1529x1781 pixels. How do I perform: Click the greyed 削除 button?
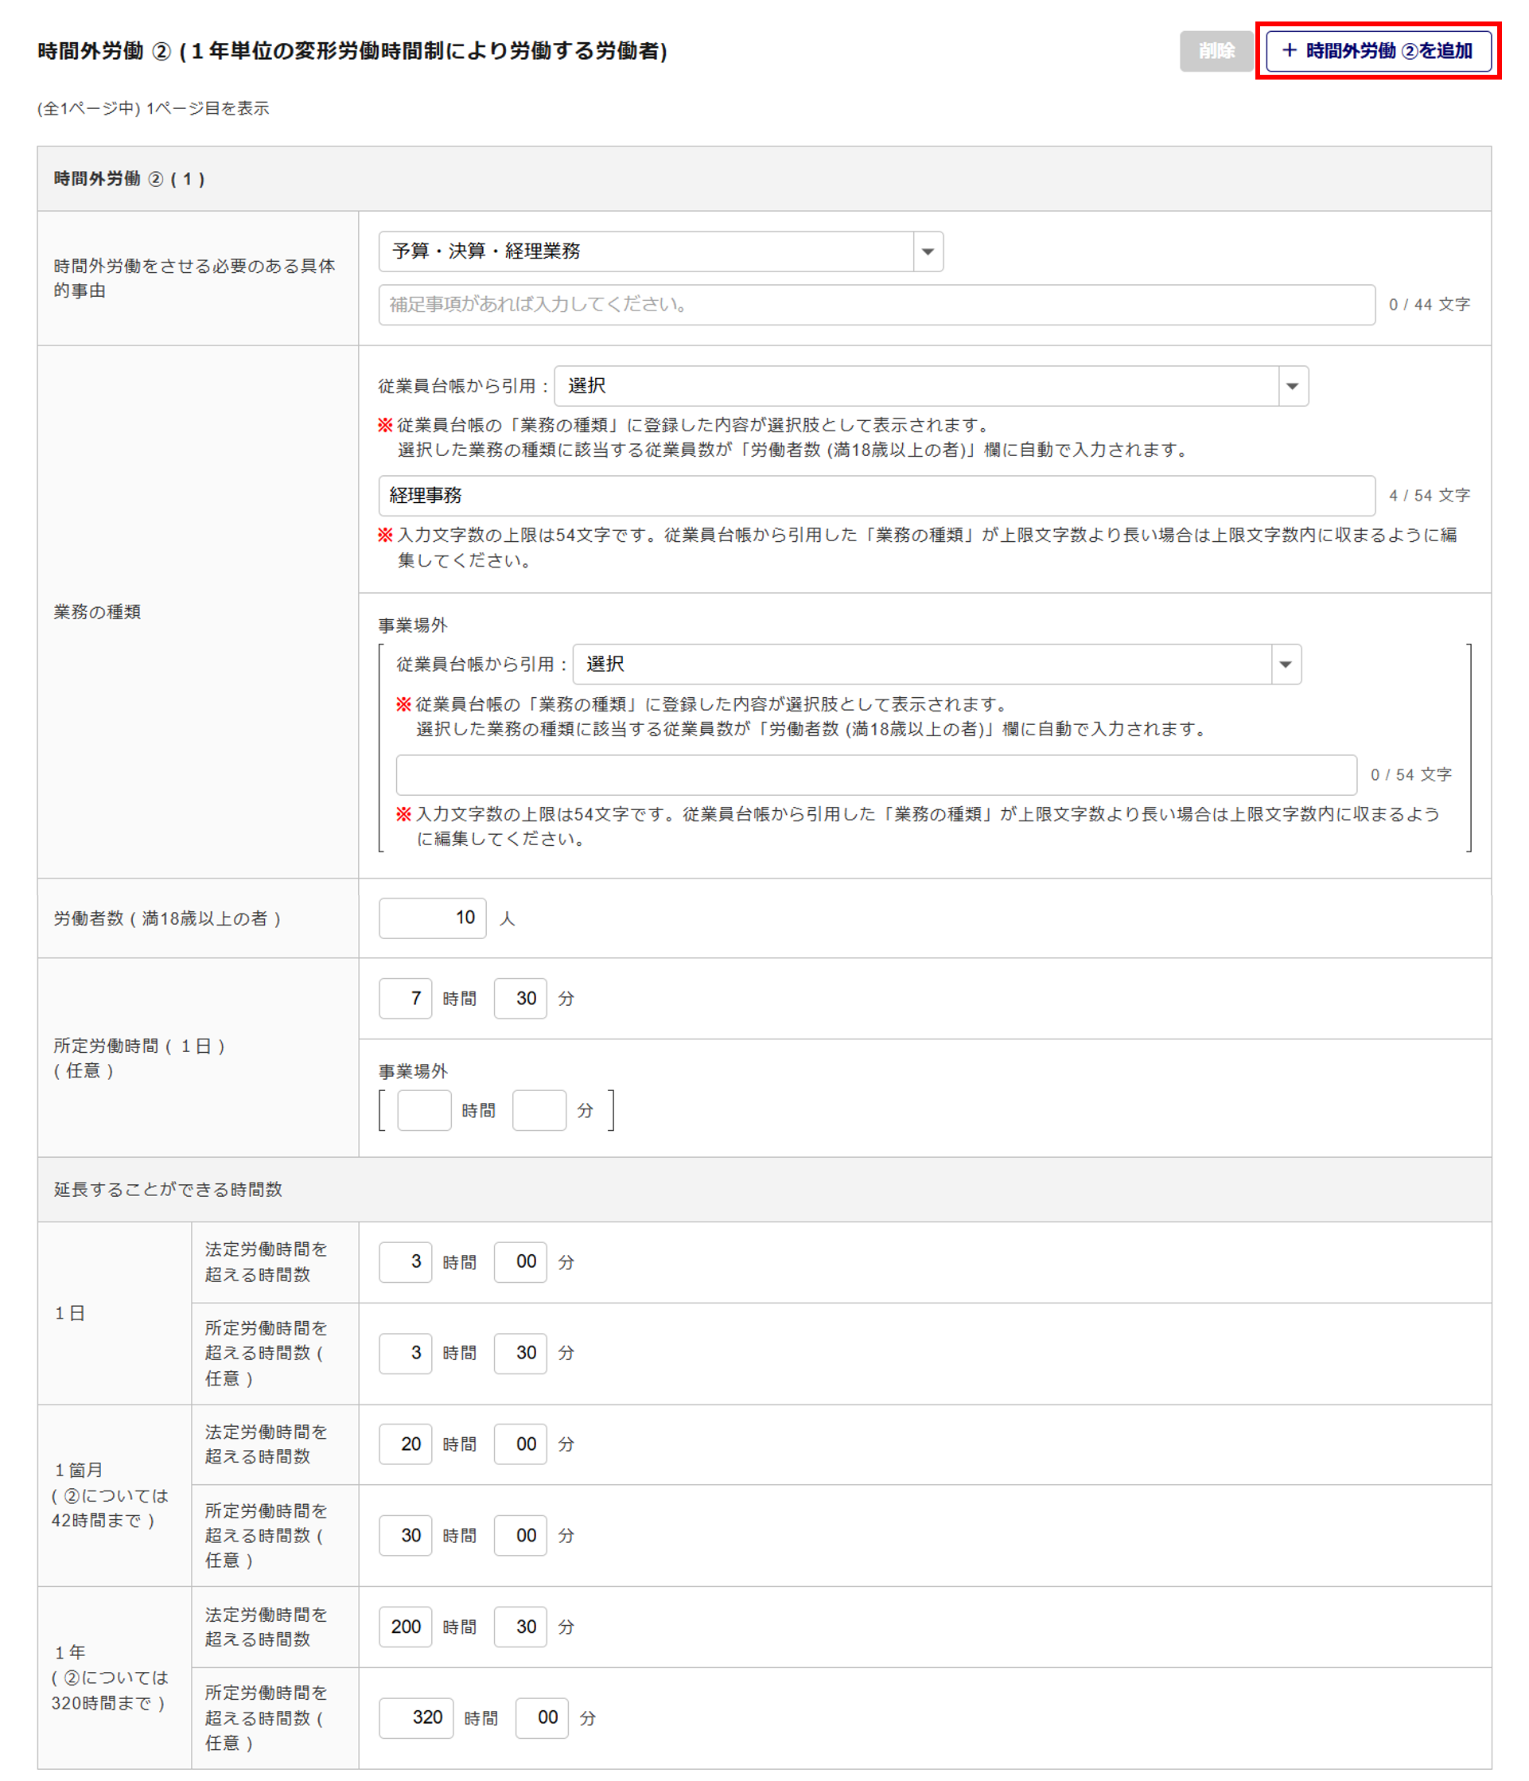[1216, 51]
